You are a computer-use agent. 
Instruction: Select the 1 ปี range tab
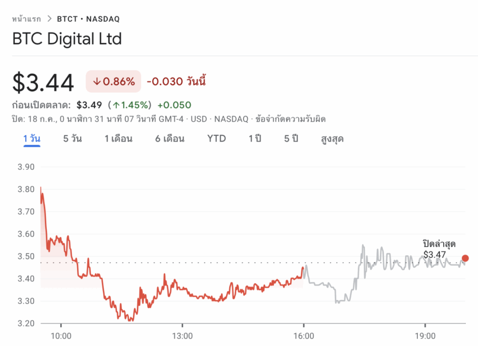255,138
